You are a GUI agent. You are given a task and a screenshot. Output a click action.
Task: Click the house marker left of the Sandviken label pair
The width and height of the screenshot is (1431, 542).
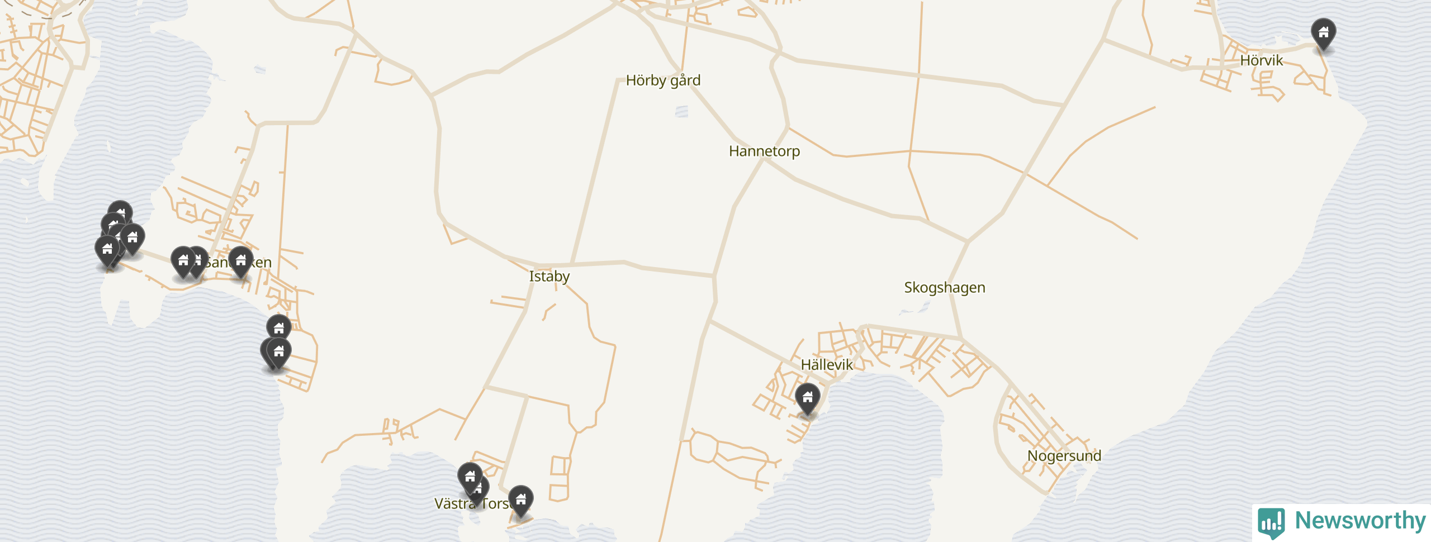click(183, 262)
